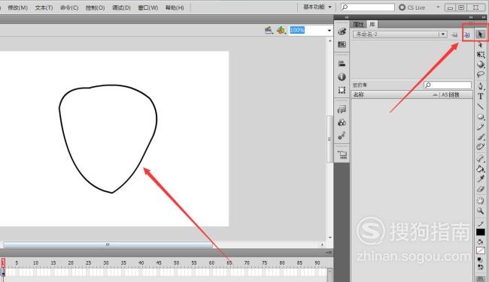Open the 未命名-2 library document dropdown
The image size is (489, 282).
coord(443,34)
